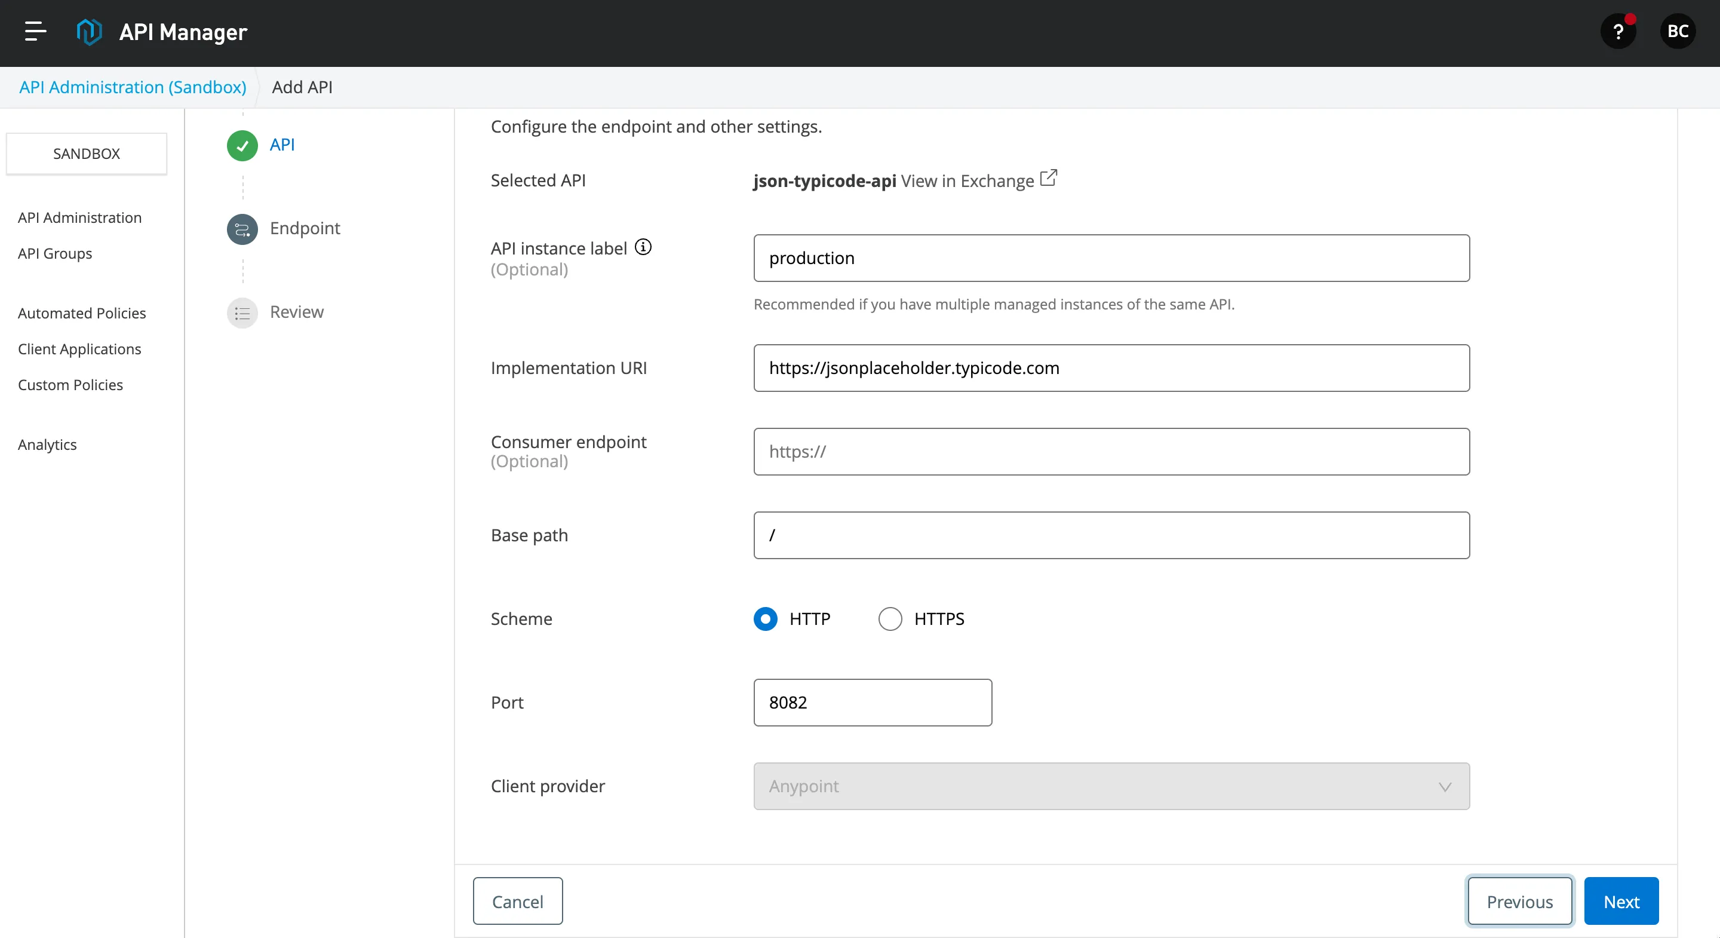
Task: Click the info icon next to API instance label
Action: [643, 247]
